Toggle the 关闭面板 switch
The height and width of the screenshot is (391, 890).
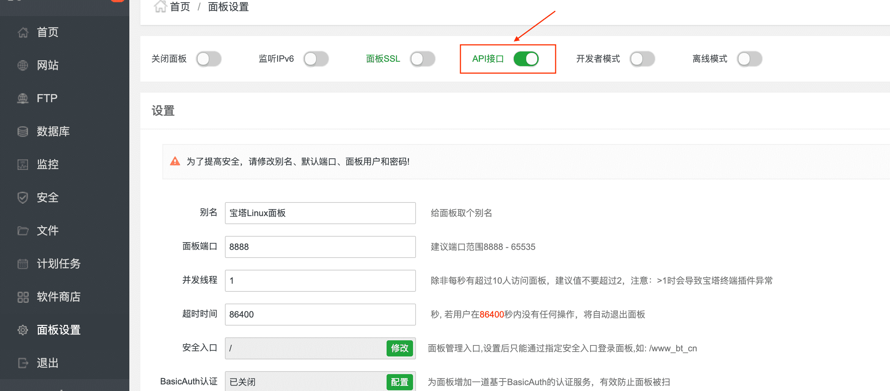click(209, 59)
